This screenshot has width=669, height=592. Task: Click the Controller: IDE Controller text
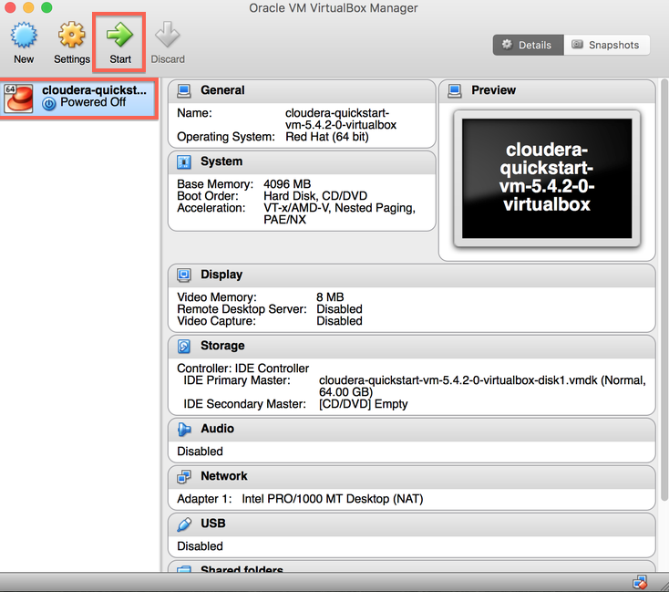point(242,369)
